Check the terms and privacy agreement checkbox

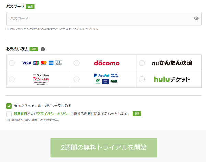click(9, 114)
